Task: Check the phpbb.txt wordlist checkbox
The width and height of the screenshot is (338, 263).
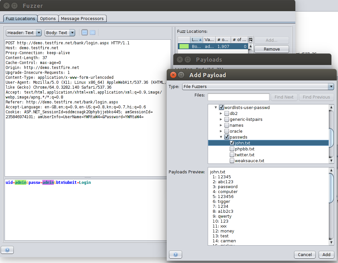Action: (x=232, y=149)
